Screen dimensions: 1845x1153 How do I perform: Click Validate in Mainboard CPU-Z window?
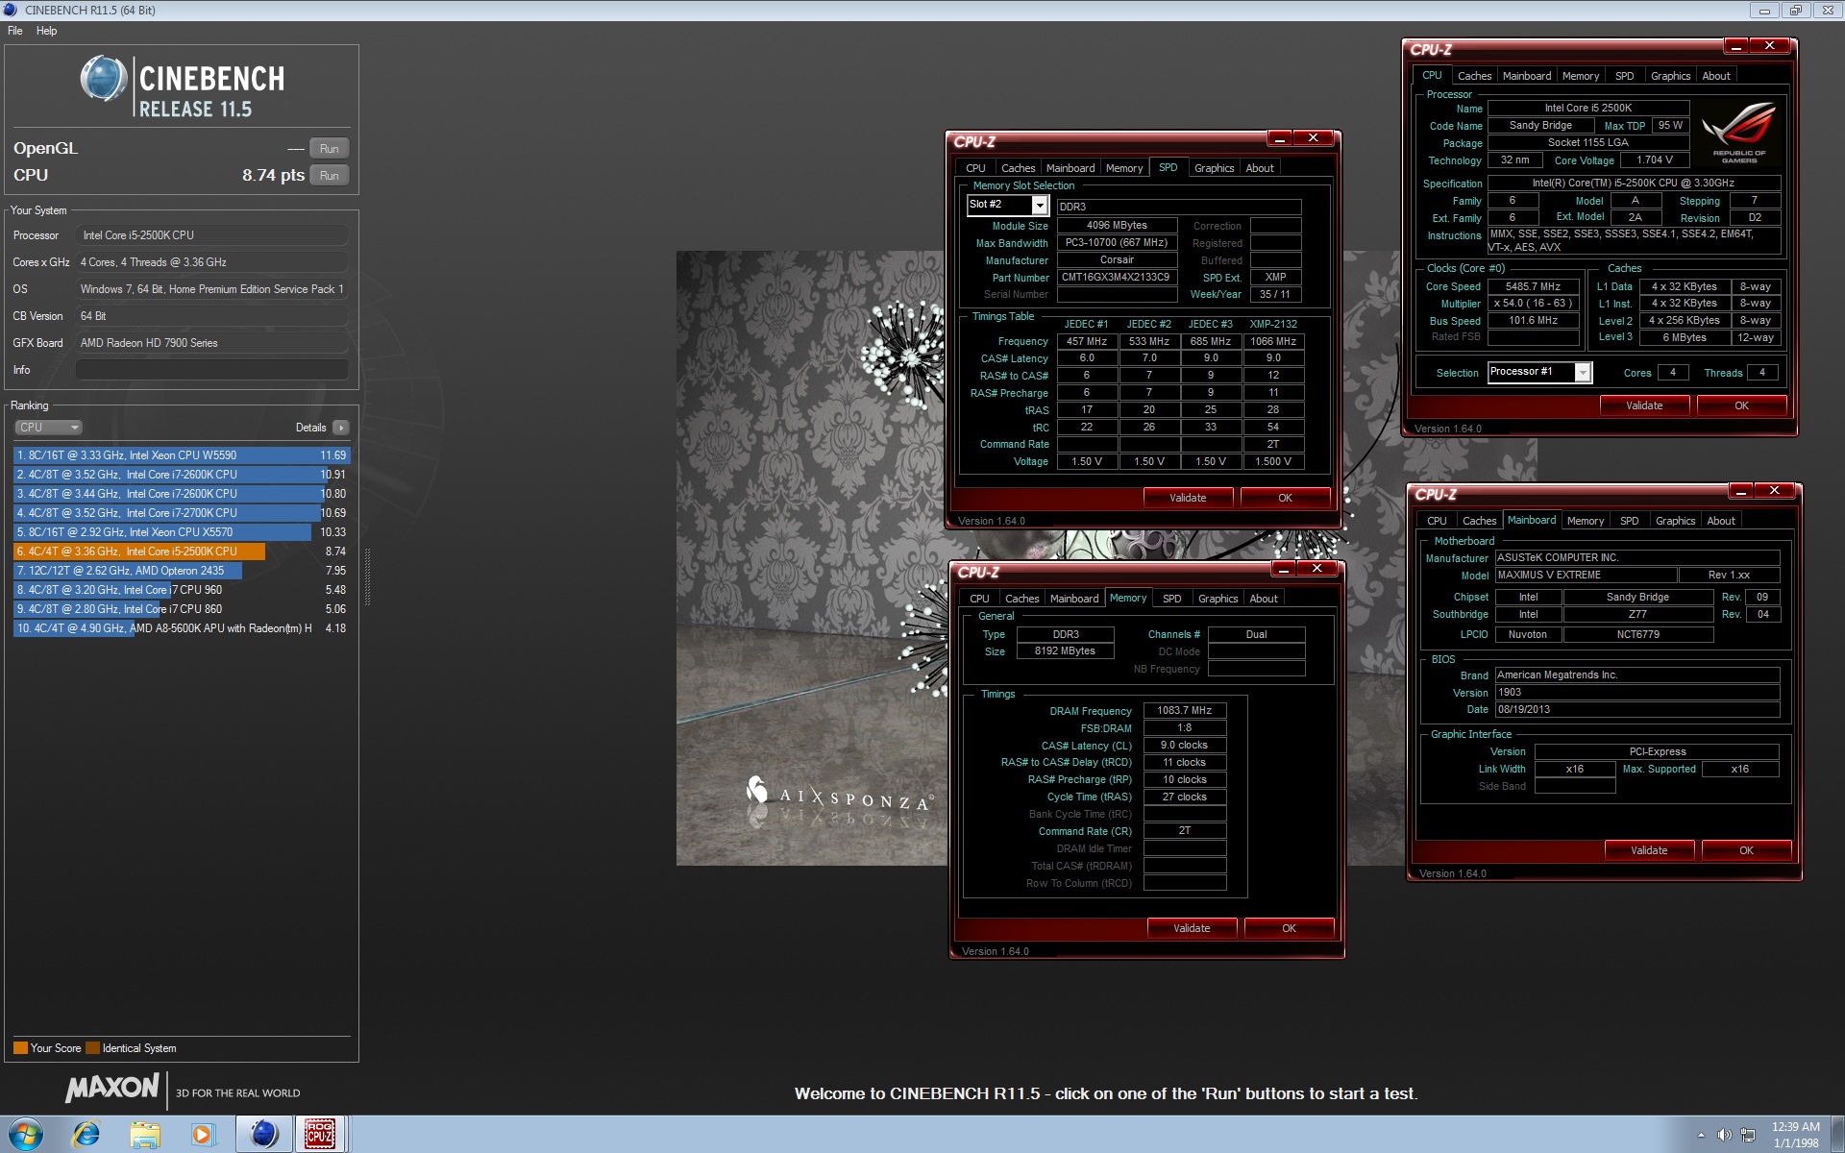click(x=1649, y=850)
